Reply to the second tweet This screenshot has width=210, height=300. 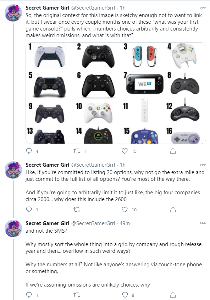pyautogui.click(x=29, y=210)
